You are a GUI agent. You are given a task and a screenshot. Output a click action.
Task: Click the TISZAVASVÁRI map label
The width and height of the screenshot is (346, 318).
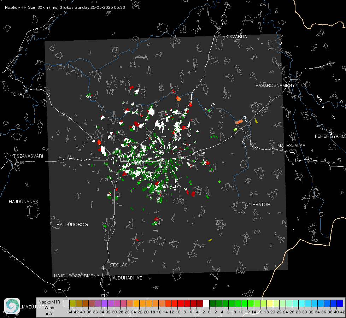click(28, 156)
